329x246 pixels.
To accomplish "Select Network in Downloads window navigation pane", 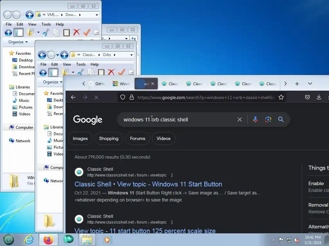I will 20,141.
